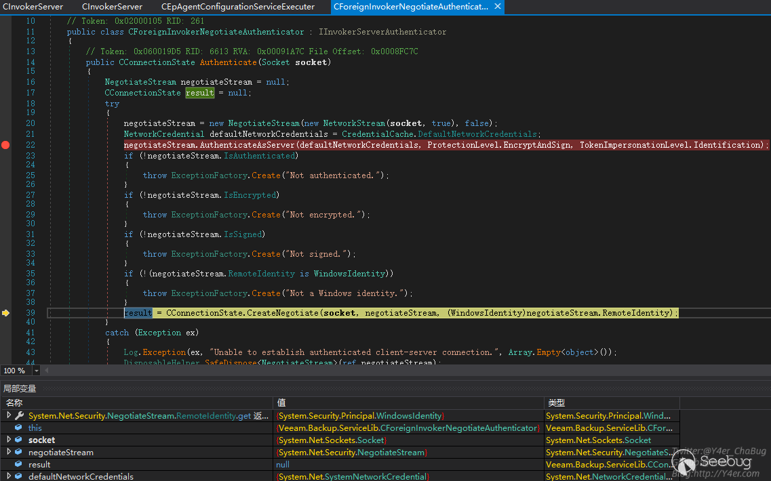
Task: Click the yellow current-statement arrow on line 39
Action: (x=5, y=313)
